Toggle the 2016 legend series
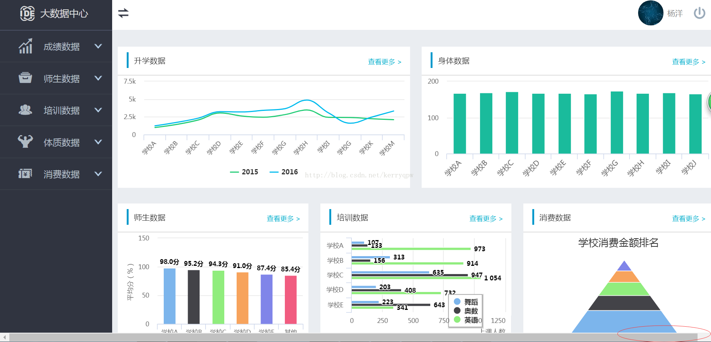 coord(284,172)
